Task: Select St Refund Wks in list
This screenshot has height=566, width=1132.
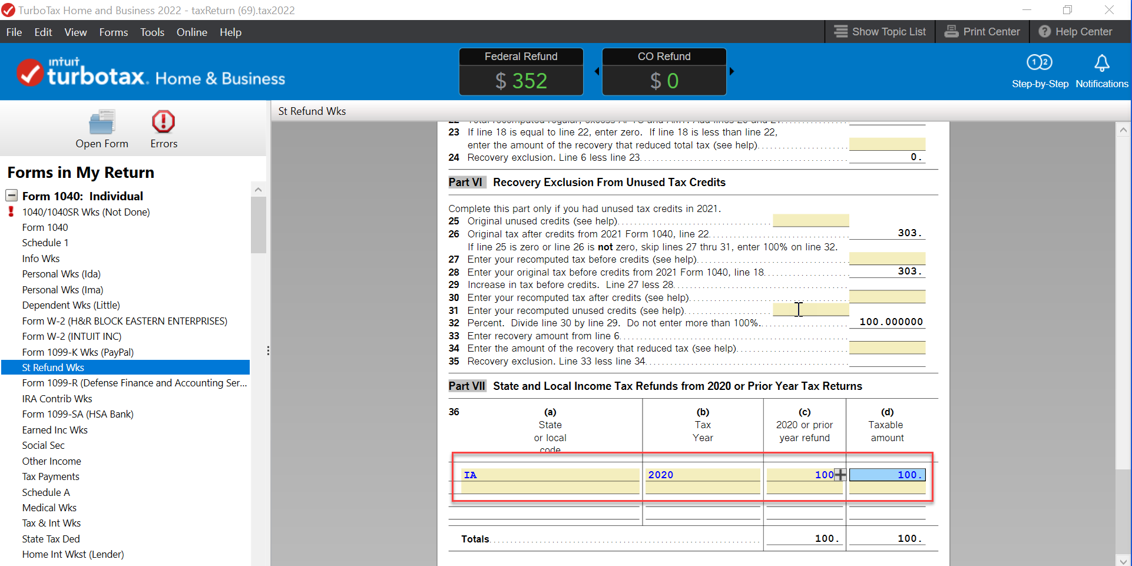Action: point(125,368)
